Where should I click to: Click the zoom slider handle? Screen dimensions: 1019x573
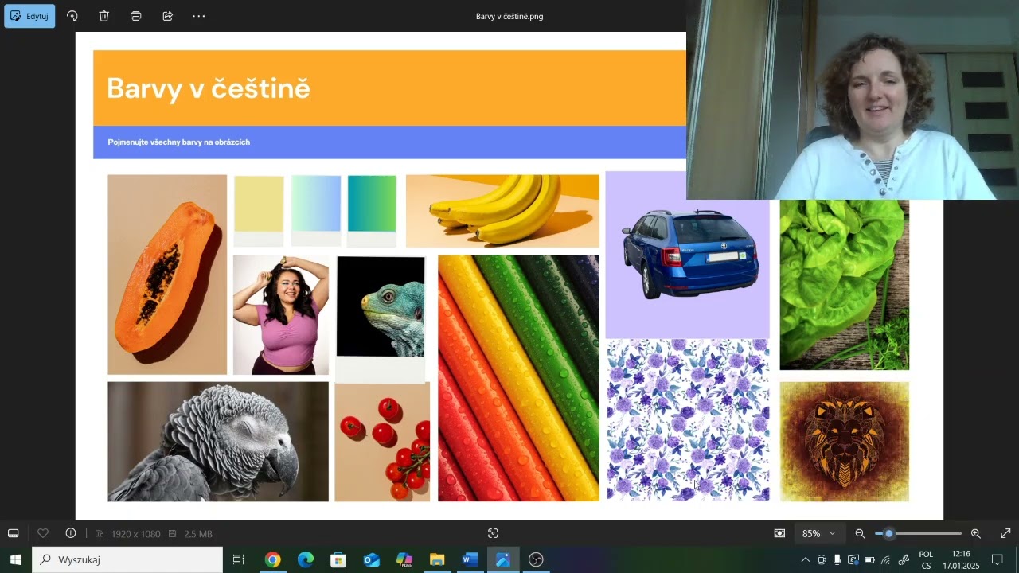tap(889, 533)
